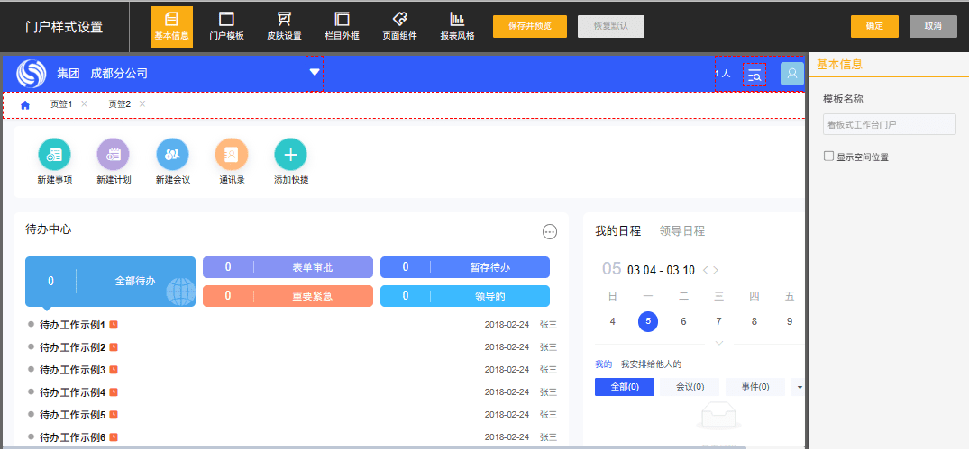Viewport: 969px width, 449px height.
Task: Open 待办工作示例1 item
Action: click(x=73, y=325)
